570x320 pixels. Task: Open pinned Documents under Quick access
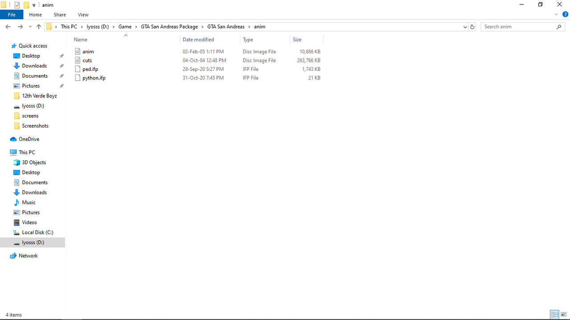[35, 76]
